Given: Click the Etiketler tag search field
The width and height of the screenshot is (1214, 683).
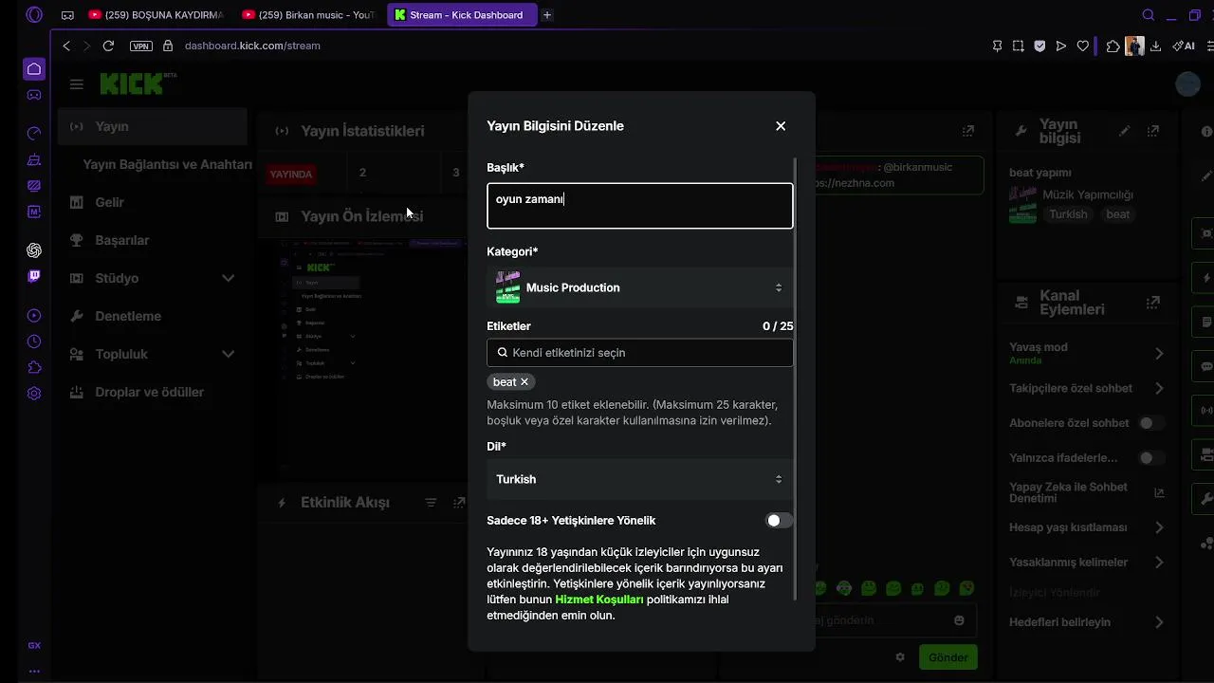Looking at the screenshot, I should click(640, 353).
